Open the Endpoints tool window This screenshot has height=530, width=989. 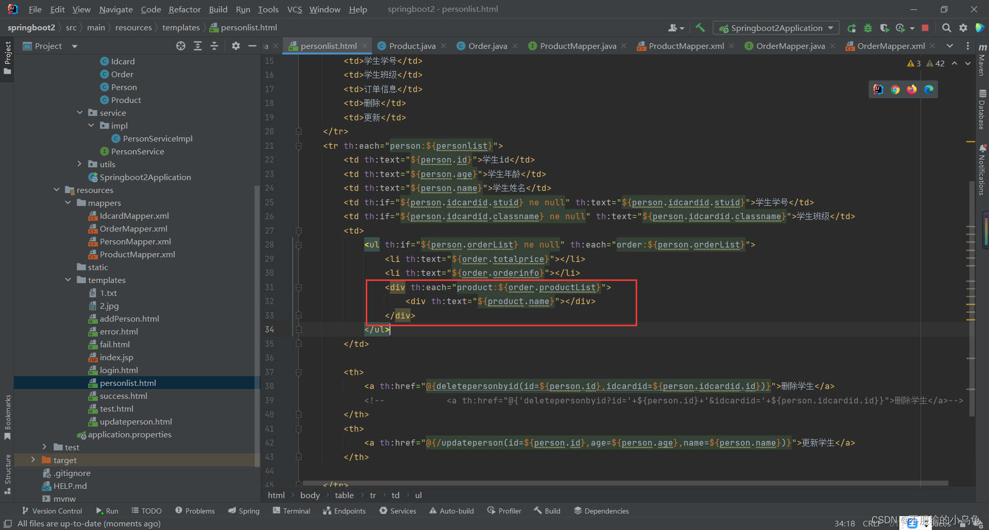(x=344, y=511)
